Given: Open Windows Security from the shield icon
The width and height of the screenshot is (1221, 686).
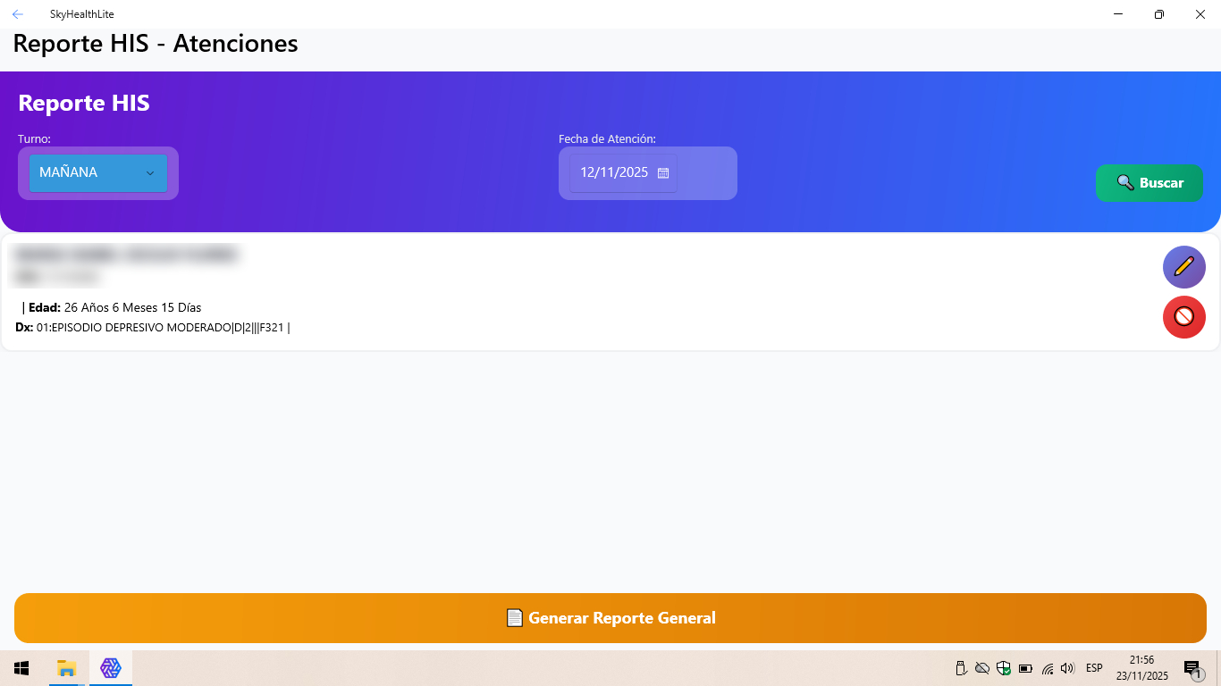Looking at the screenshot, I should (x=1003, y=667).
